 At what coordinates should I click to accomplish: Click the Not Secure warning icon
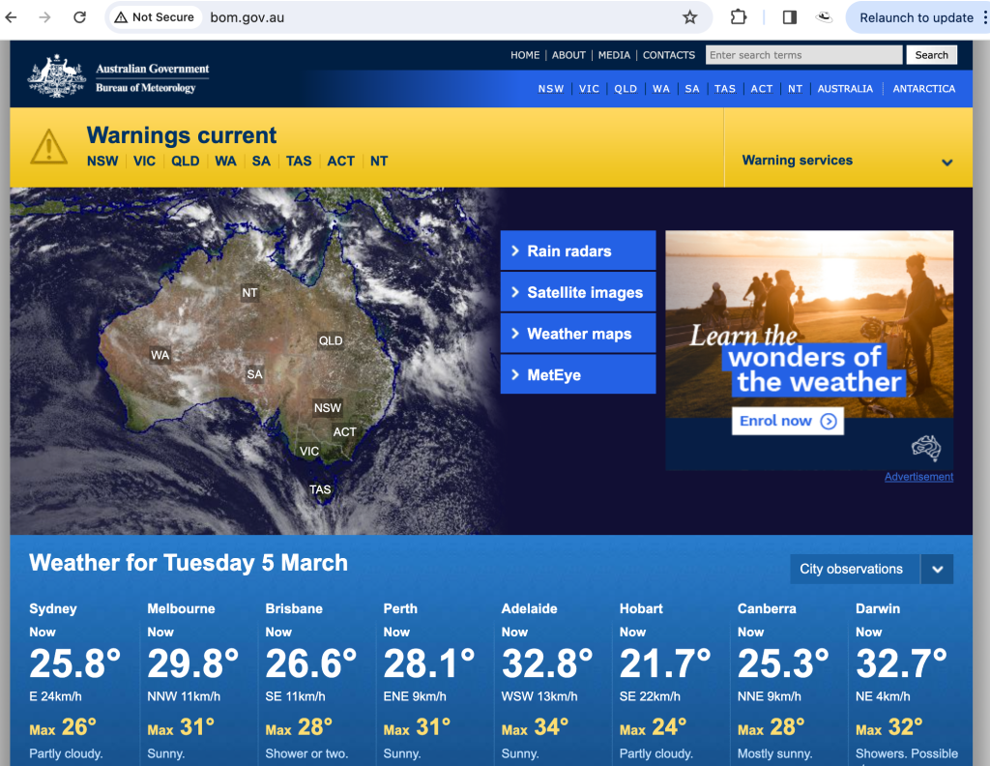coord(121,17)
